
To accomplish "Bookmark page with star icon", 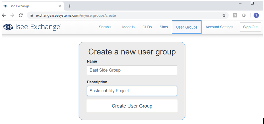I will 224,15.
